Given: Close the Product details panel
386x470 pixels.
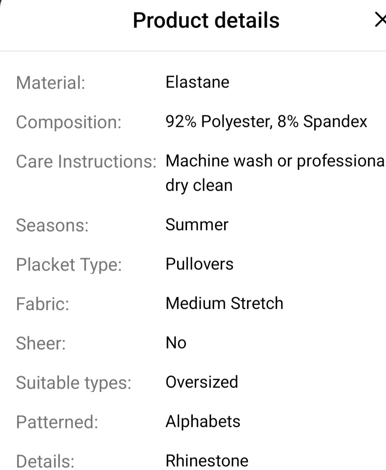Looking at the screenshot, I should [x=380, y=20].
